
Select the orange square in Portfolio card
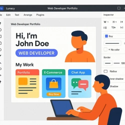23,81
